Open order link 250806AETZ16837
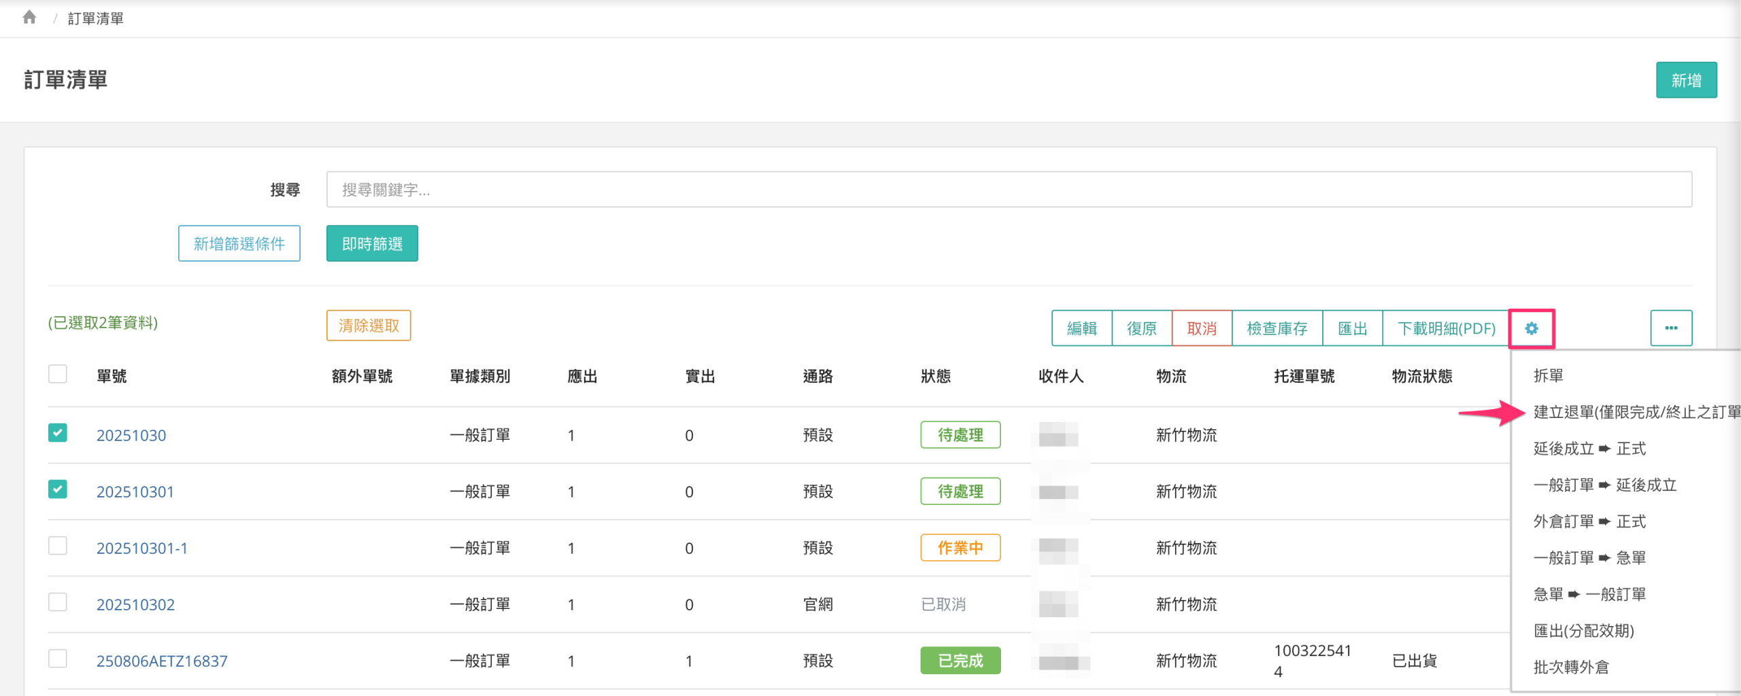 [162, 661]
